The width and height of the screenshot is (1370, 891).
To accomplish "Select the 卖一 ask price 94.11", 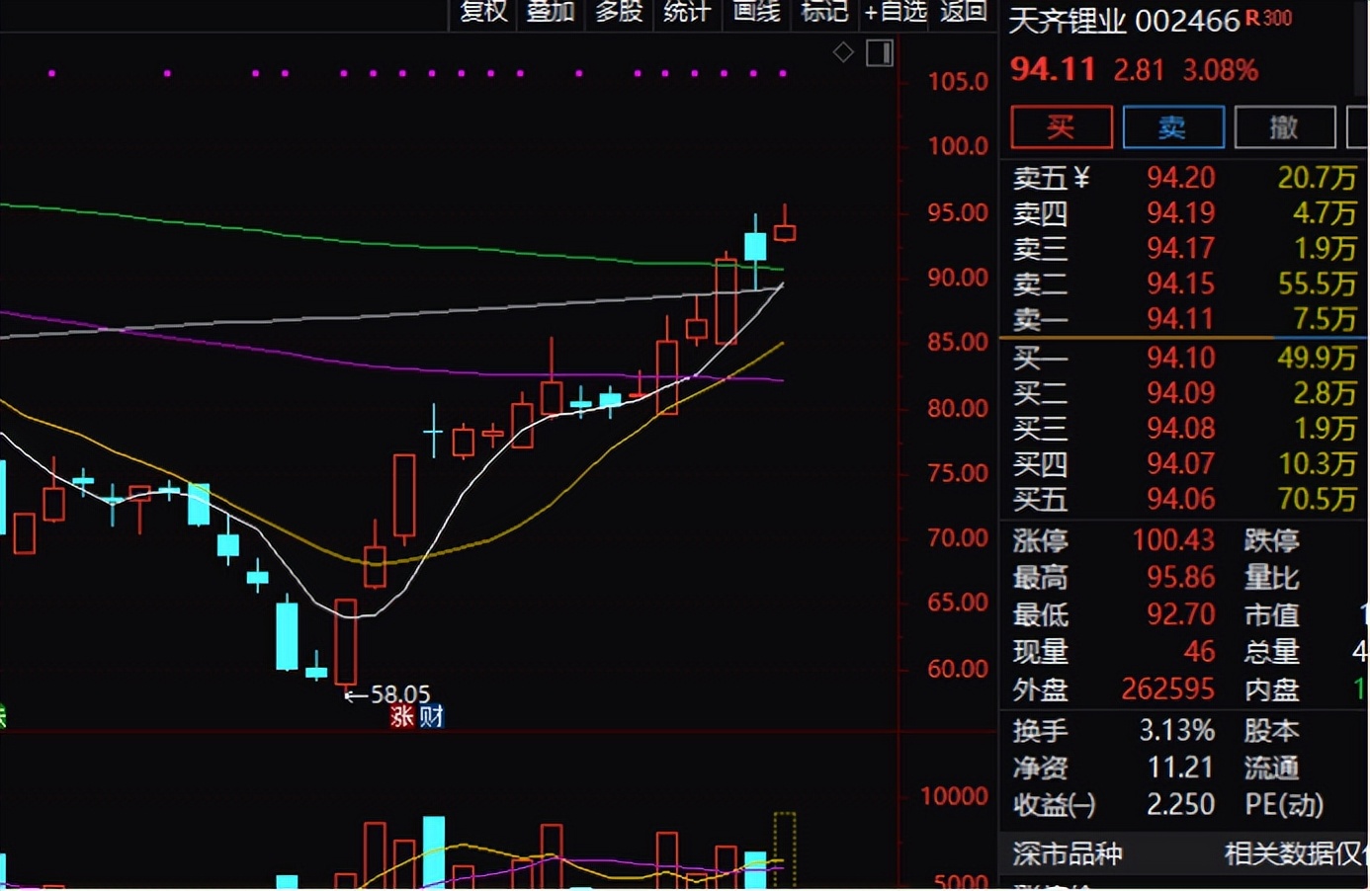I will [1180, 319].
